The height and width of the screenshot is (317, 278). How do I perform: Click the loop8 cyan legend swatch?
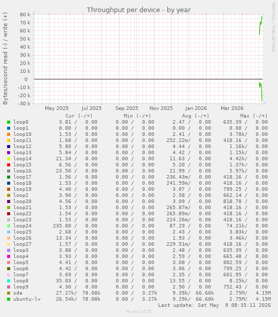tap(9, 281)
